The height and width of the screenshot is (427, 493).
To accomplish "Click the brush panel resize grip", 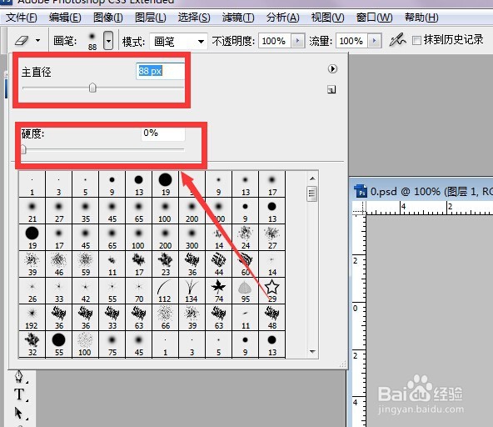I will pyautogui.click(x=343, y=364).
